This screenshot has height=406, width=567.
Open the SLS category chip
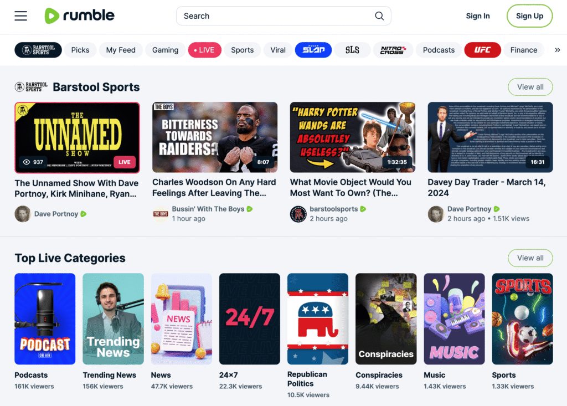click(x=352, y=50)
